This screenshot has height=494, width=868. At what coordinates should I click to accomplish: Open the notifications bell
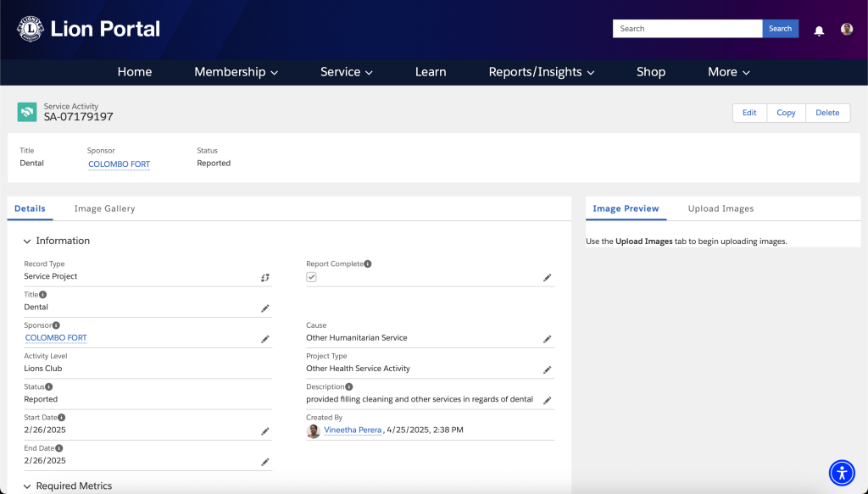[819, 31]
